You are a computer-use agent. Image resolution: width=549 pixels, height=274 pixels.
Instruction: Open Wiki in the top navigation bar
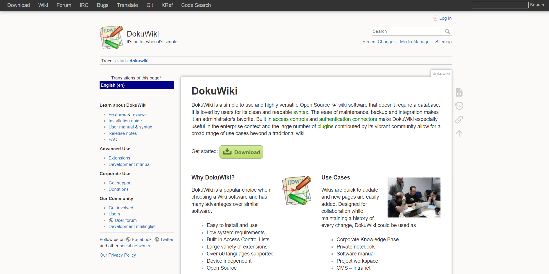coord(43,5)
